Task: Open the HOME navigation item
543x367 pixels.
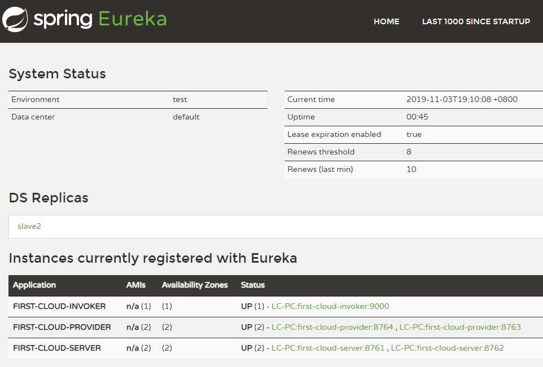Action: (387, 21)
